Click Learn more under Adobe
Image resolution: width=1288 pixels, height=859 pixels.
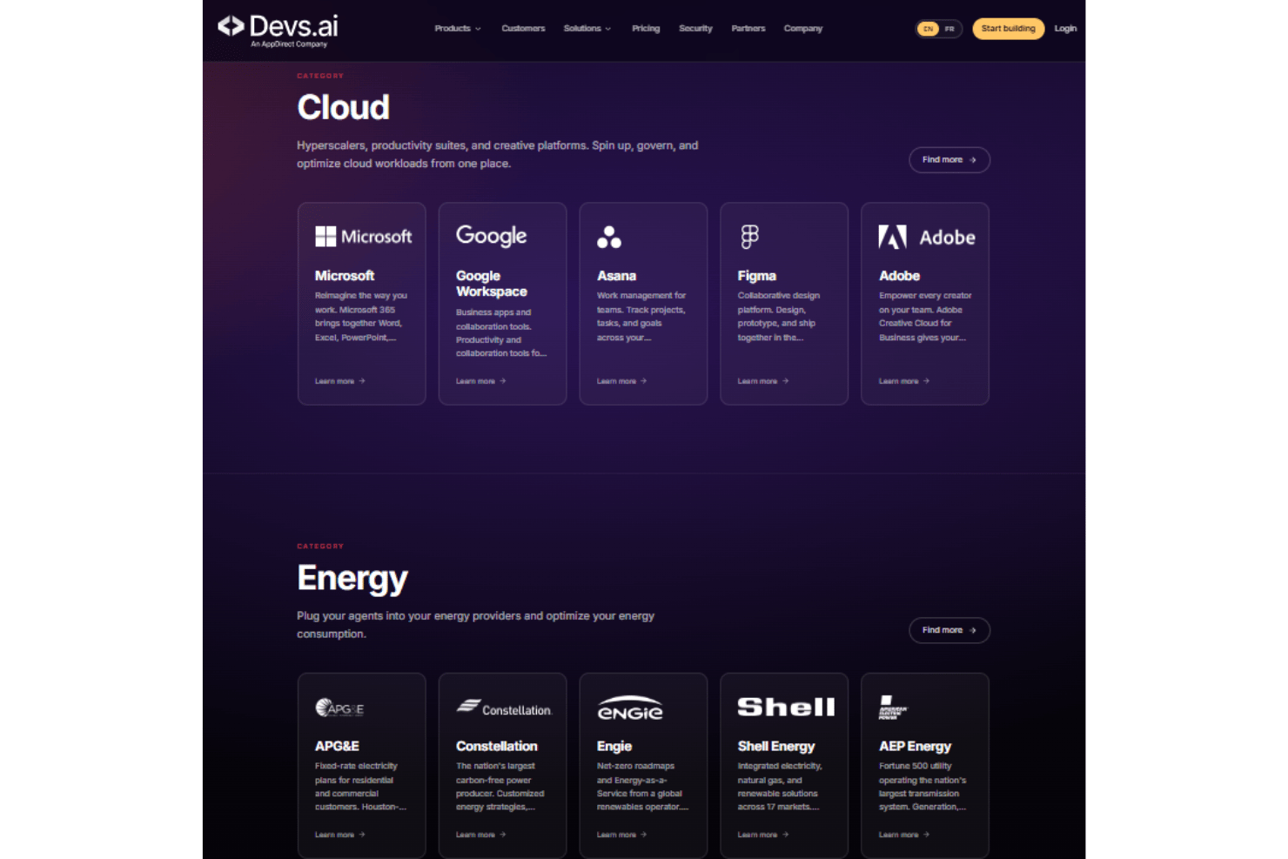point(904,381)
